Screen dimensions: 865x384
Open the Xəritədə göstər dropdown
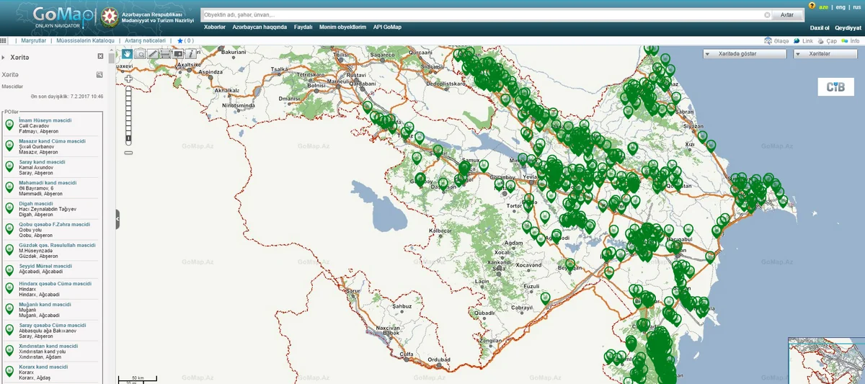[745, 54]
